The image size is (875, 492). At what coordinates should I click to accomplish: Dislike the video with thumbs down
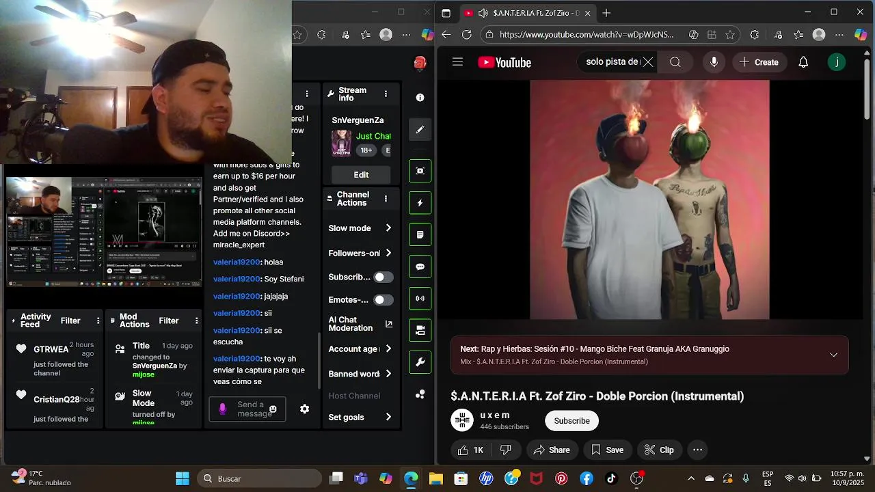[x=506, y=450]
